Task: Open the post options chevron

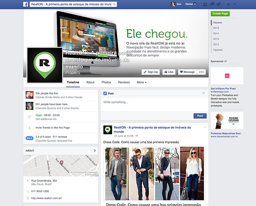Action: (204, 127)
